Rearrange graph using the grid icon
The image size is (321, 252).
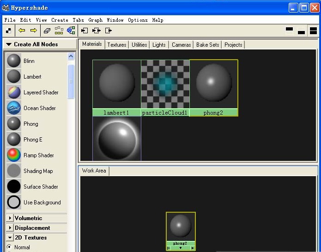[x=59, y=31]
